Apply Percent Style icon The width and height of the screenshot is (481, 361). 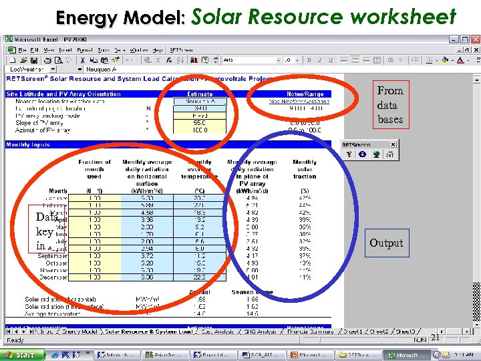pyautogui.click(x=402, y=60)
